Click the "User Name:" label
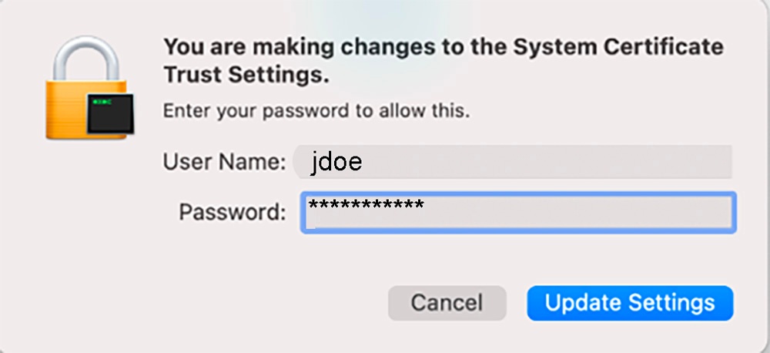 [224, 163]
